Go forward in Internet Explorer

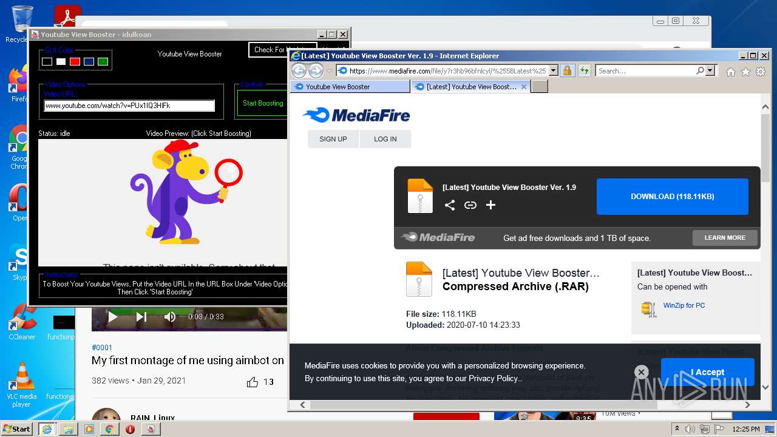point(316,71)
